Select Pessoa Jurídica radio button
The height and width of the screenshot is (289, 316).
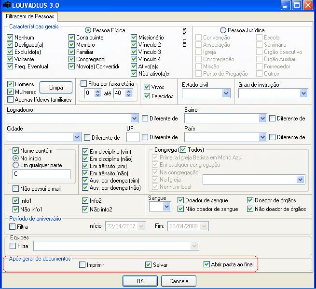click(x=223, y=30)
